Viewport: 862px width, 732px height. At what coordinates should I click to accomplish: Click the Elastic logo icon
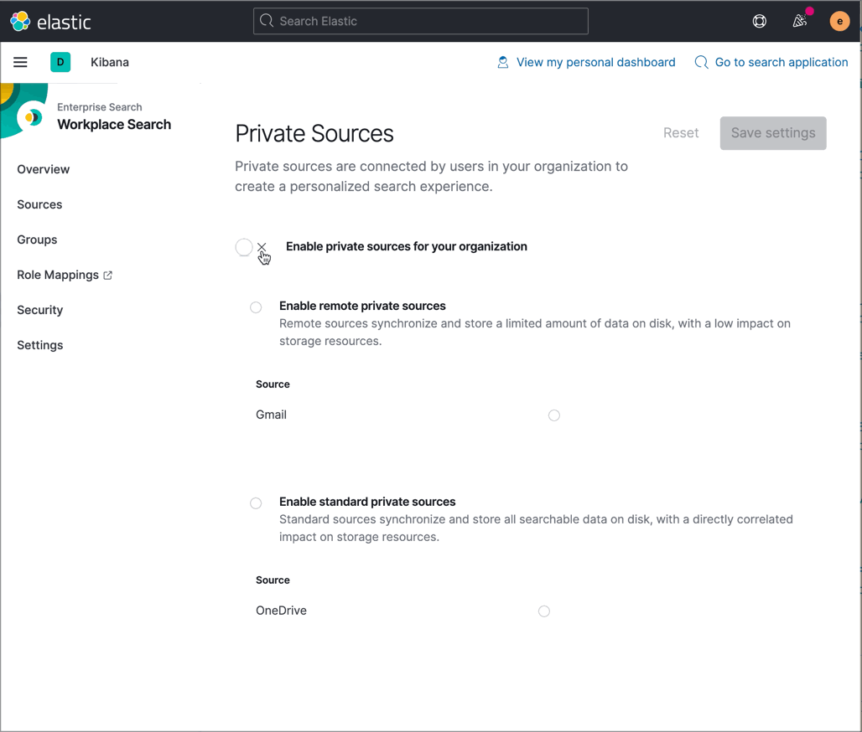pos(20,22)
